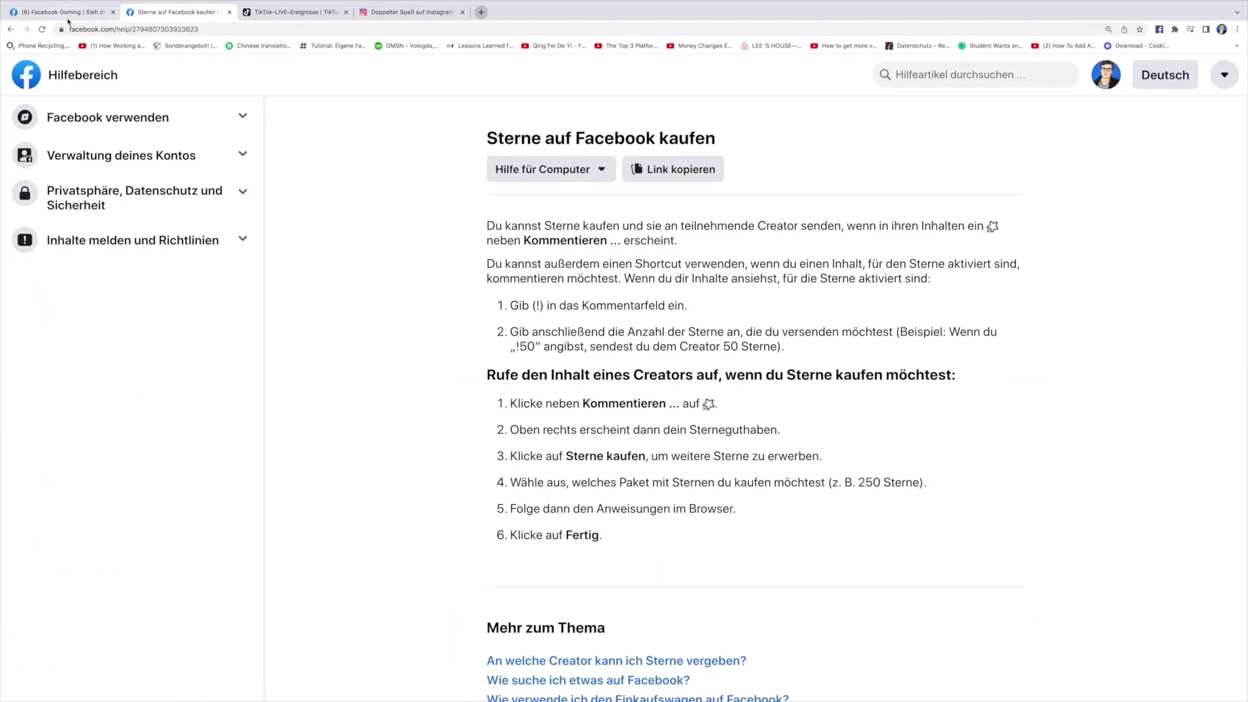
Task: Open the GMSN - Vologda bookmark
Action: [x=406, y=45]
